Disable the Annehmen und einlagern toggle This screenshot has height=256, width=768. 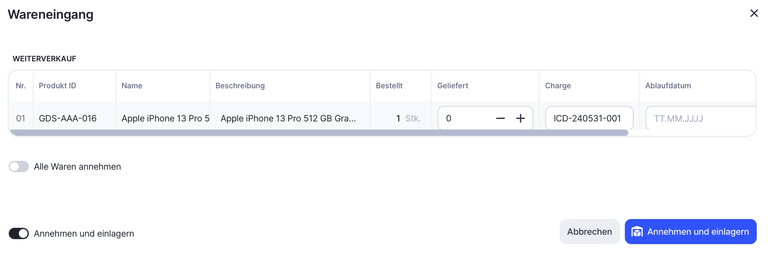[19, 233]
